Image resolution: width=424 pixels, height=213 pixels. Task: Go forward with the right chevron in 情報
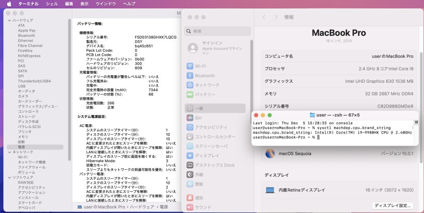click(276, 17)
